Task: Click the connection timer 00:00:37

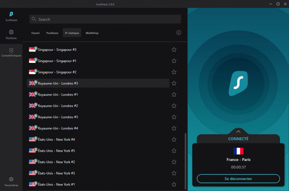Action: click(238, 167)
